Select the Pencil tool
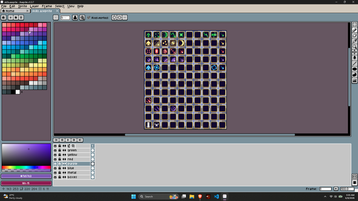The height and width of the screenshot is (201, 358). (x=354, y=30)
